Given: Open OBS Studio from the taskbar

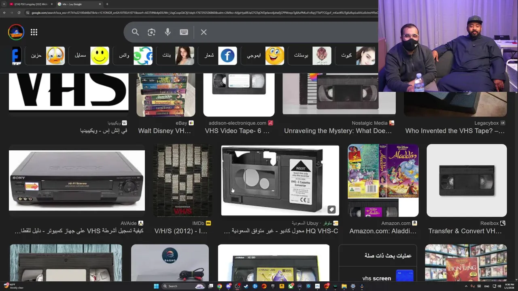Looking at the screenshot, I should (238, 286).
